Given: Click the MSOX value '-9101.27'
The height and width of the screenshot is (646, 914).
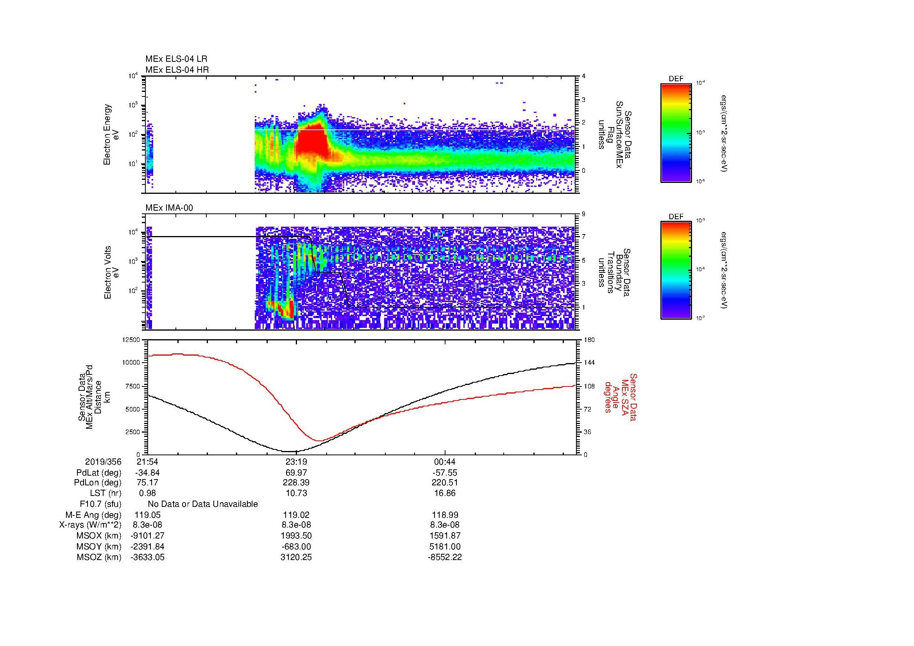Looking at the screenshot, I should 148,536.
